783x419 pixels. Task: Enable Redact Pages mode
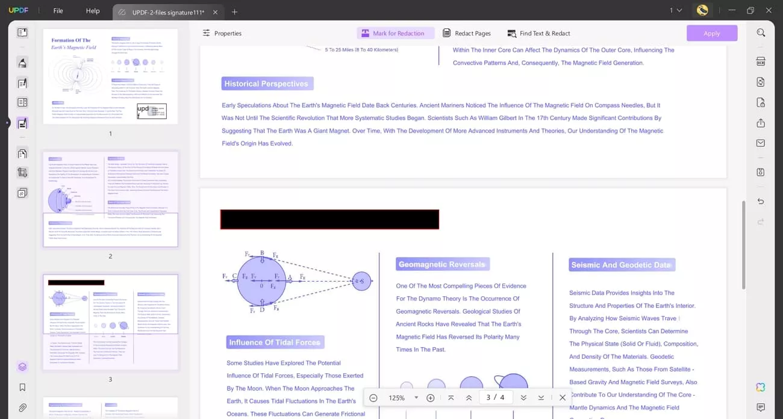(467, 33)
